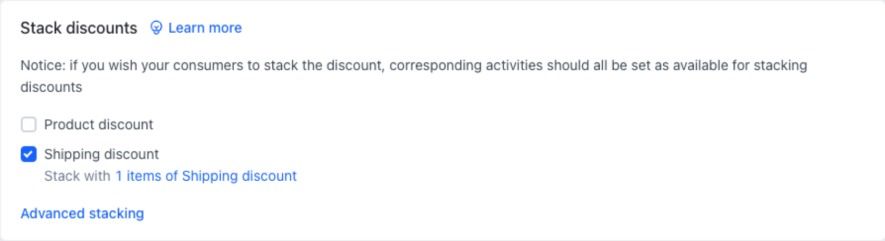Show the Advanced stacking options

click(x=82, y=213)
